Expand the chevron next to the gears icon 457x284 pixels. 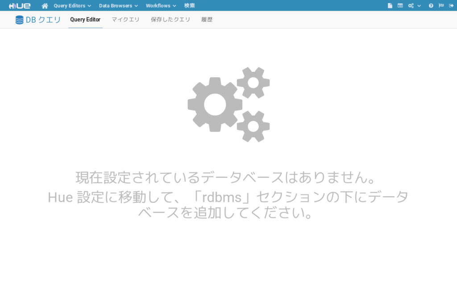click(x=419, y=6)
